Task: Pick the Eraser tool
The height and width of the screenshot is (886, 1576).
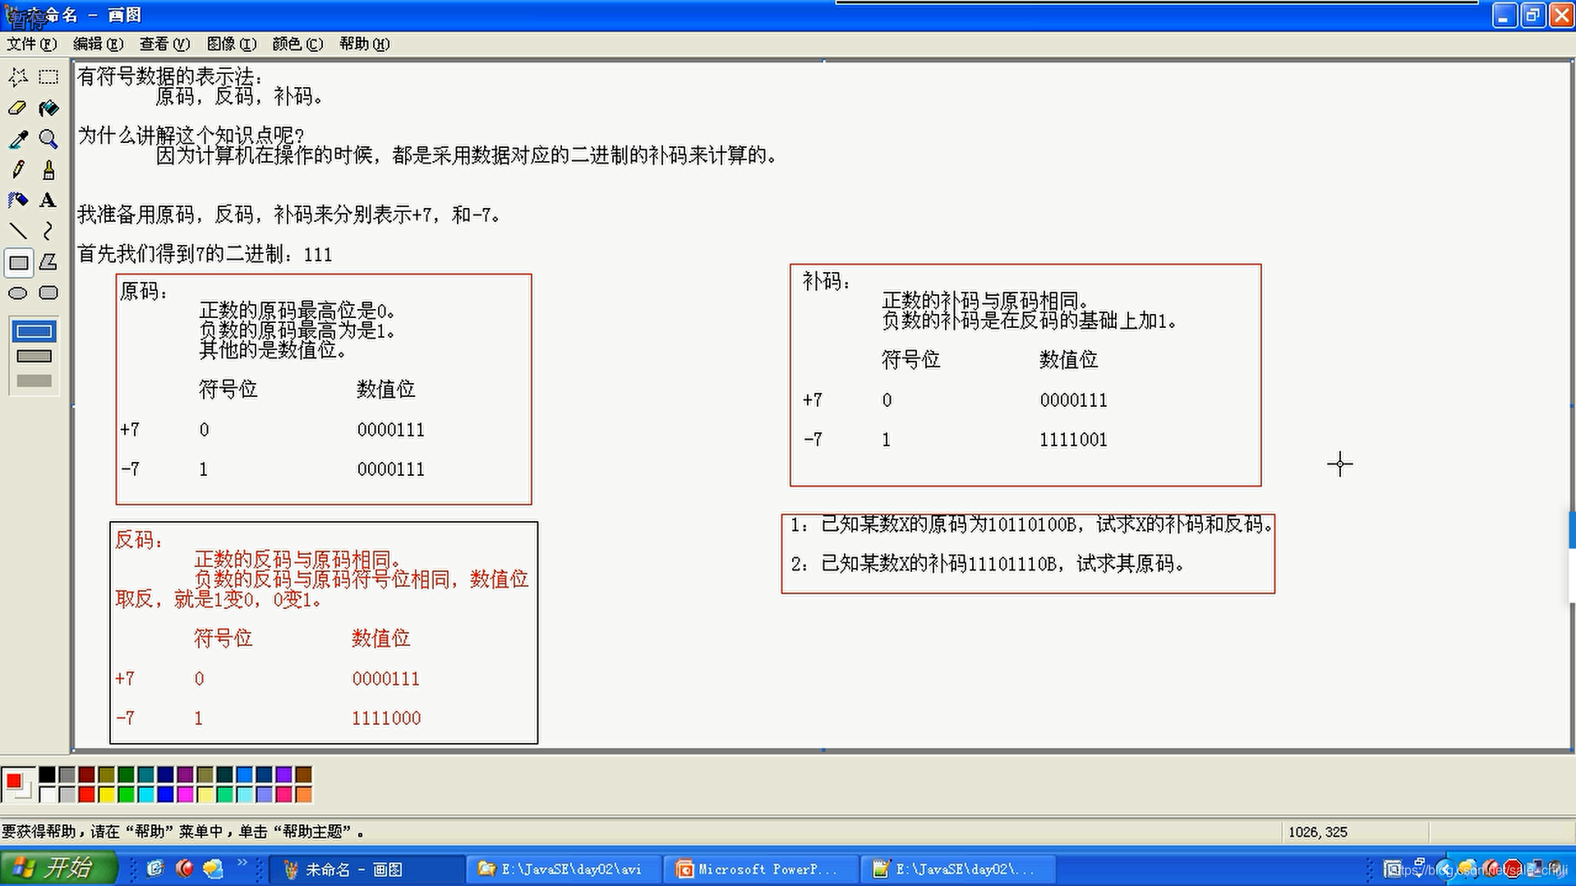Action: pyautogui.click(x=18, y=108)
